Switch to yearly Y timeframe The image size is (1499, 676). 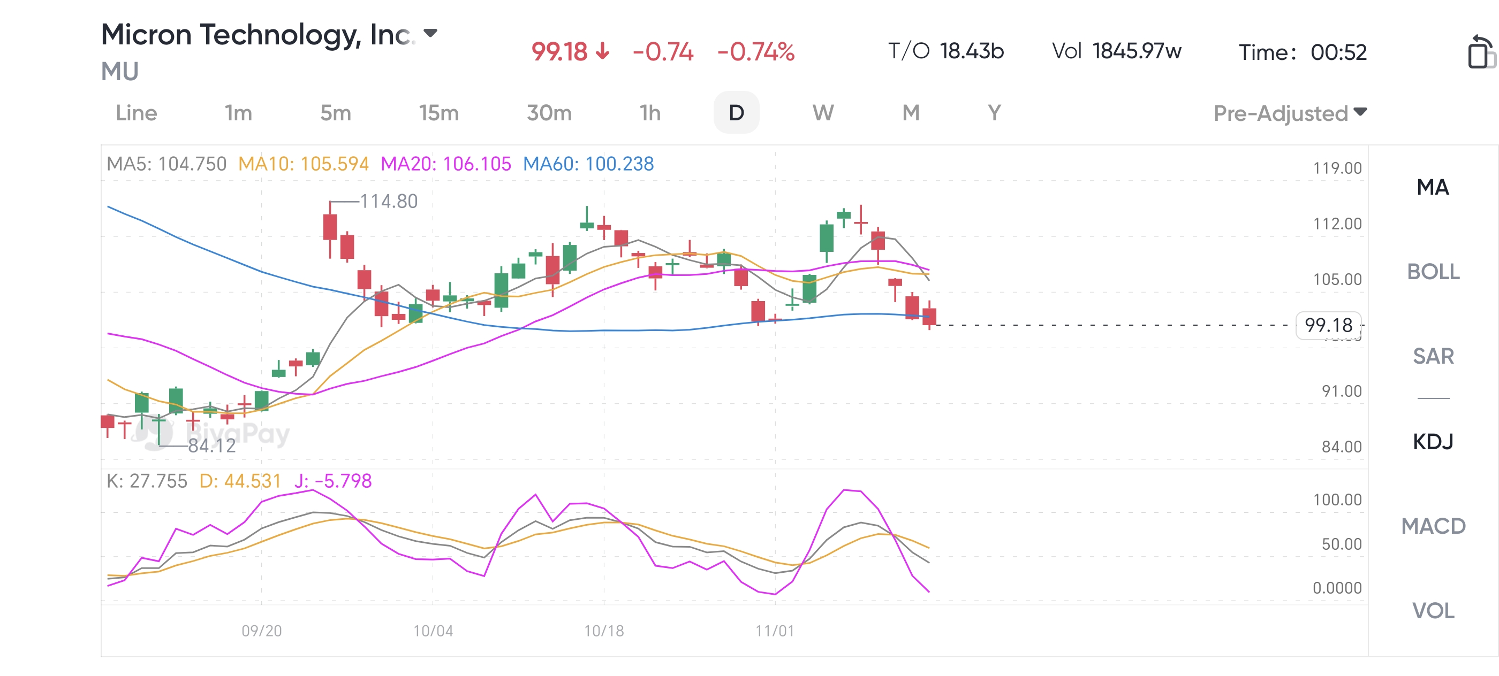[995, 113]
